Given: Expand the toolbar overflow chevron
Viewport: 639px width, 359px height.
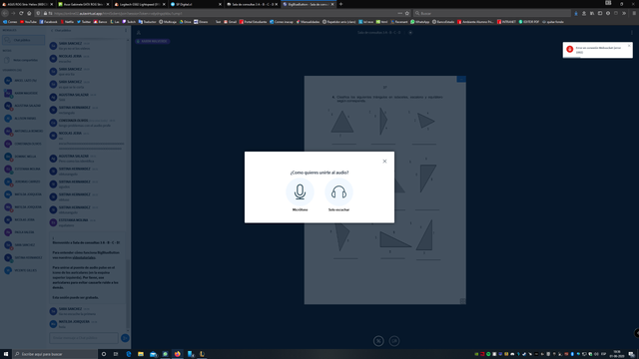Looking at the screenshot, I should pyautogui.click(x=624, y=13).
